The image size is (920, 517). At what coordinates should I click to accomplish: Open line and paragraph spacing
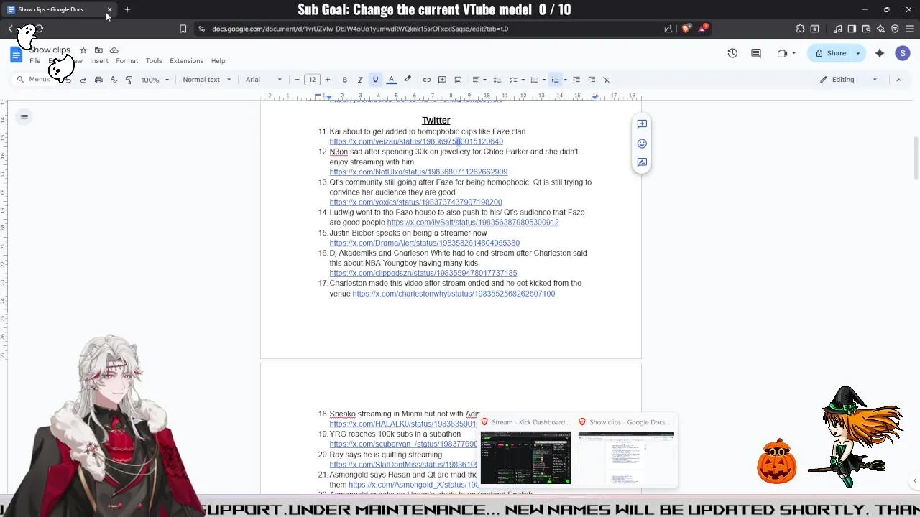(497, 80)
